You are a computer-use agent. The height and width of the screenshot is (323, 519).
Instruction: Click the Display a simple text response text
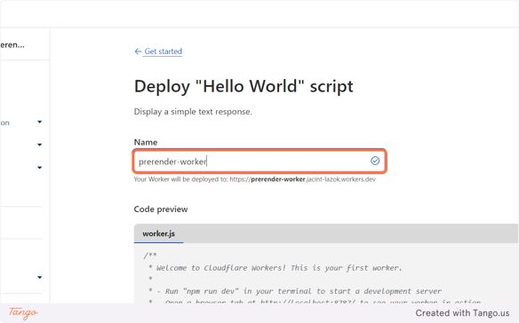193,112
